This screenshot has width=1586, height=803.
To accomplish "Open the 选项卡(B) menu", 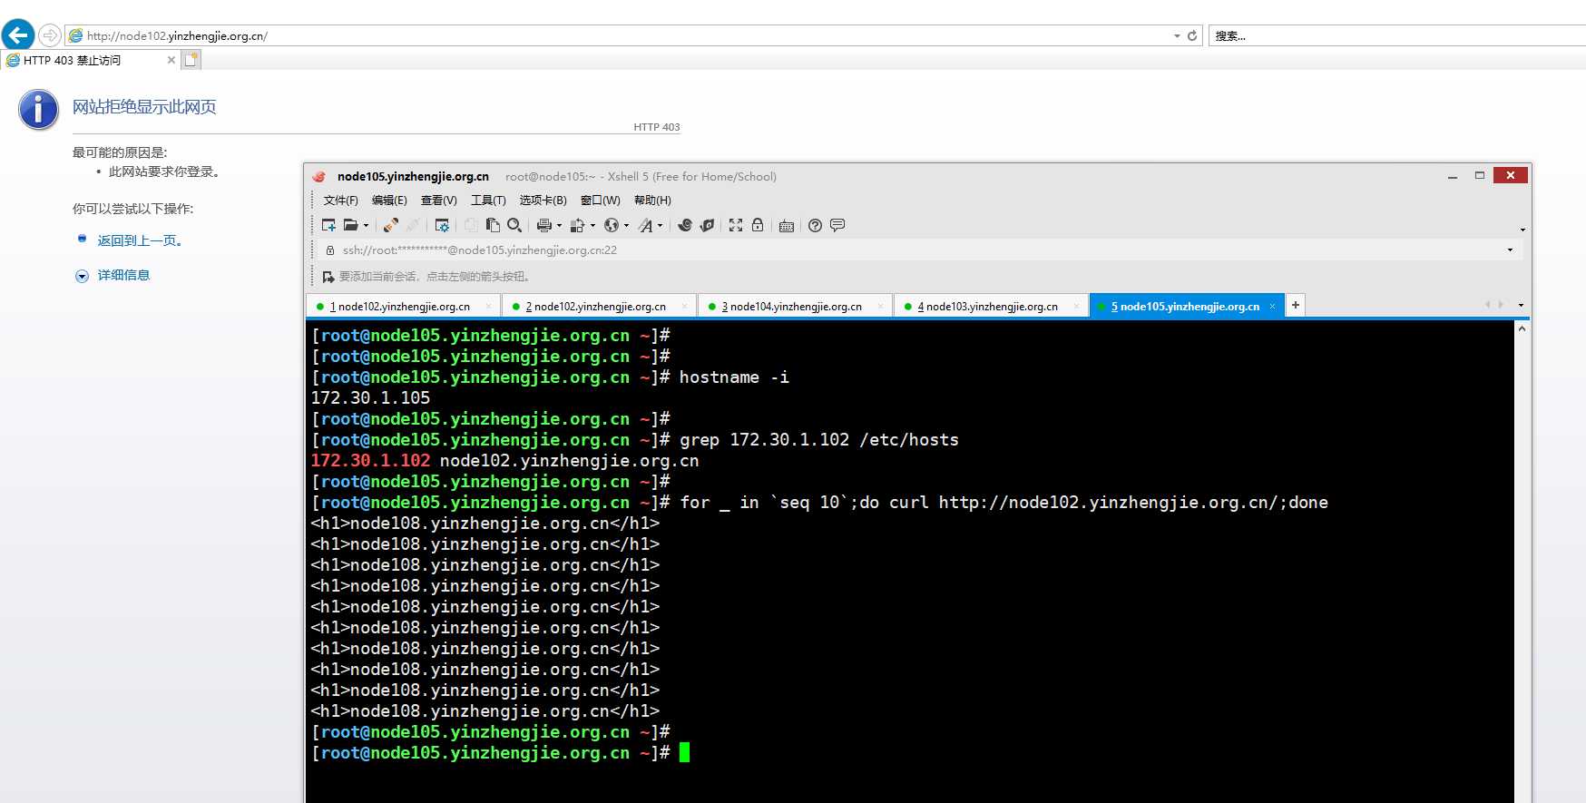I will [543, 201].
